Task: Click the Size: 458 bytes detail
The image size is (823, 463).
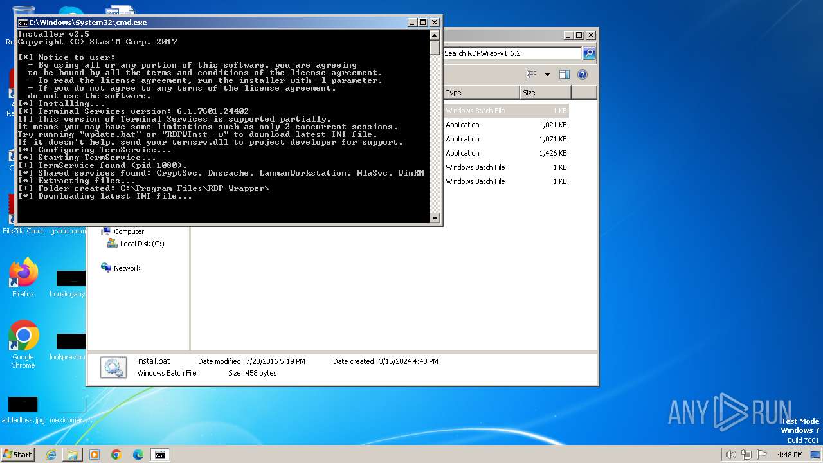Action: click(x=253, y=373)
